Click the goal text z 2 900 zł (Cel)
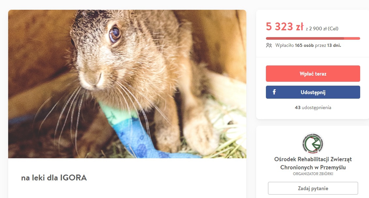The height and width of the screenshot is (198, 369). pos(322,29)
